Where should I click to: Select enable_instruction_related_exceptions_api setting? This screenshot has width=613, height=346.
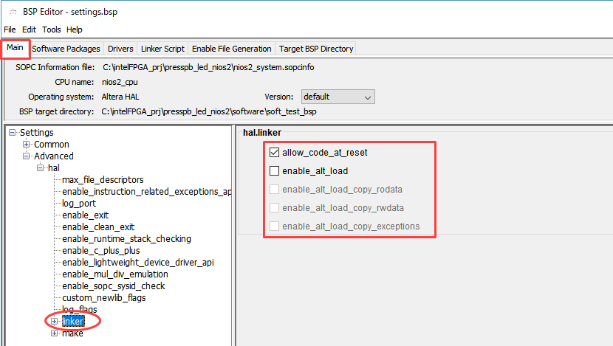[x=147, y=192]
